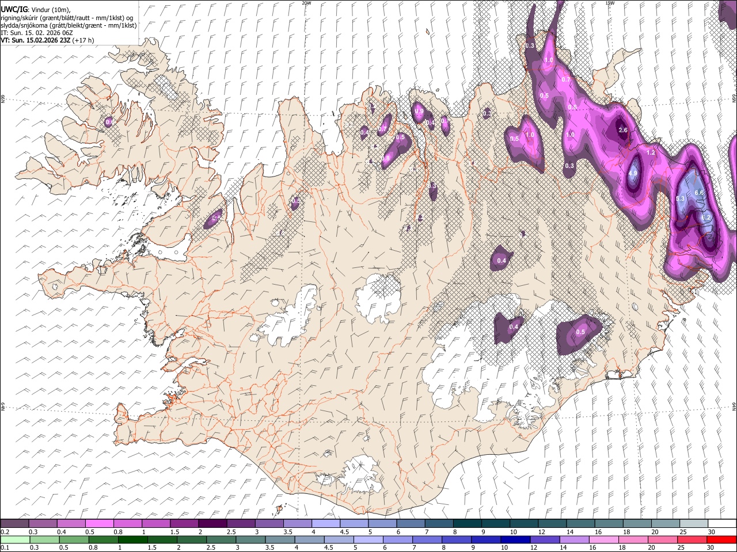Image resolution: width=737 pixels, height=552 pixels.
Task: Click the 'UWC/IG: Vindur (10m)' title text
Action: (36, 10)
